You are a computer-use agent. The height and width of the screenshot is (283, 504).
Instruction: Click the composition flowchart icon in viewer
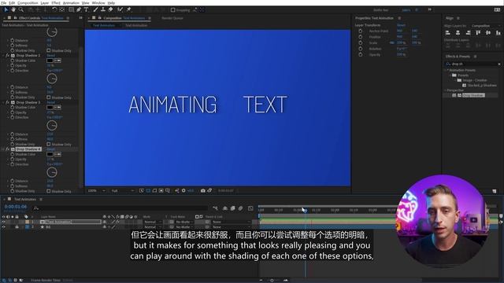(176, 190)
